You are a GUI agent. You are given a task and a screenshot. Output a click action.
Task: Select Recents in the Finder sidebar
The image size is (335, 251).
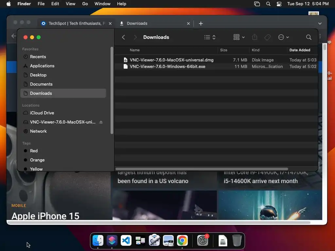click(x=63, y=57)
